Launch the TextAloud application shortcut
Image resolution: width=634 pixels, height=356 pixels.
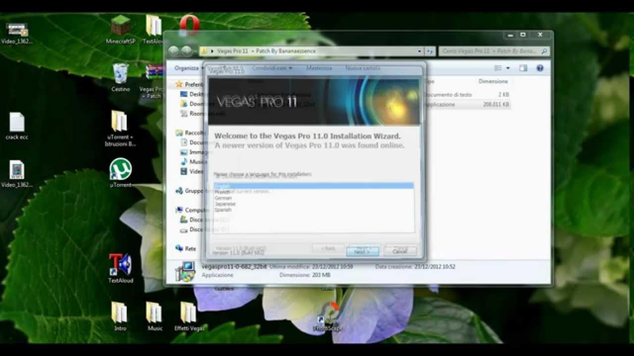[x=120, y=268]
